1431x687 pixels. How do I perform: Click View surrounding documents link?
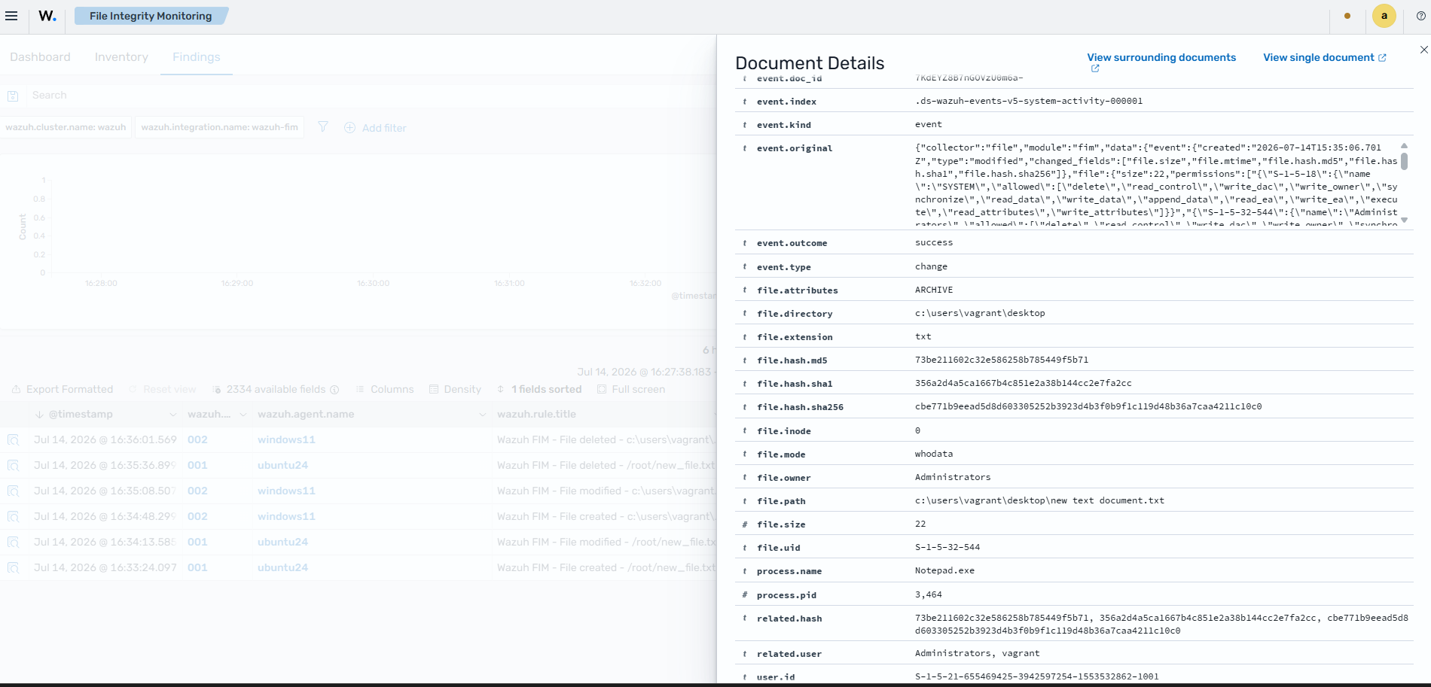point(1161,57)
